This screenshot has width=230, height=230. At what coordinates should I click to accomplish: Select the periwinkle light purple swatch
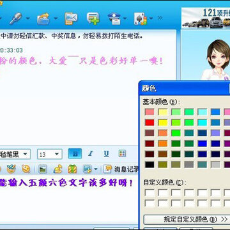pyautogui.click(x=215, y=133)
